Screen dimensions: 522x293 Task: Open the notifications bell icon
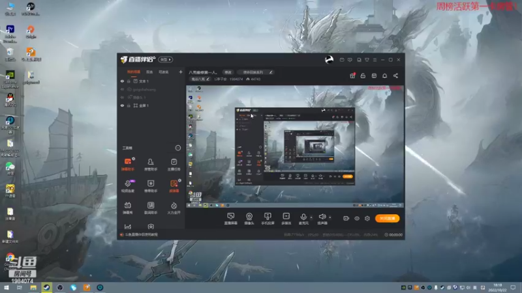point(384,76)
